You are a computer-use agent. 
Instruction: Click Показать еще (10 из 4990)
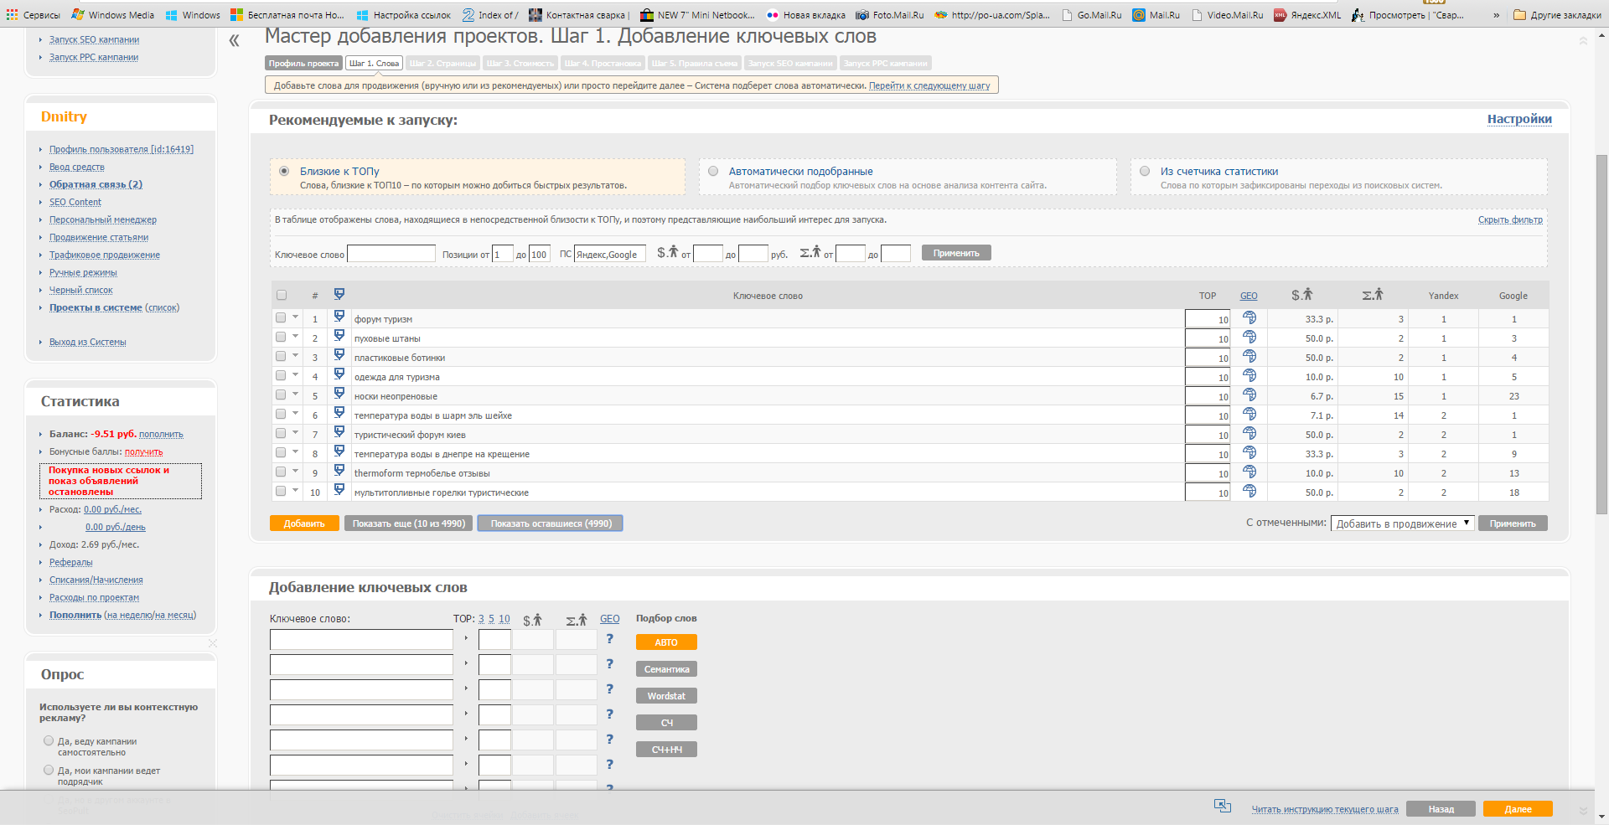coord(409,523)
